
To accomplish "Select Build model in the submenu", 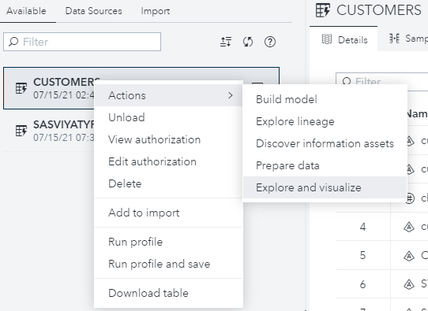I will [325, 99].
